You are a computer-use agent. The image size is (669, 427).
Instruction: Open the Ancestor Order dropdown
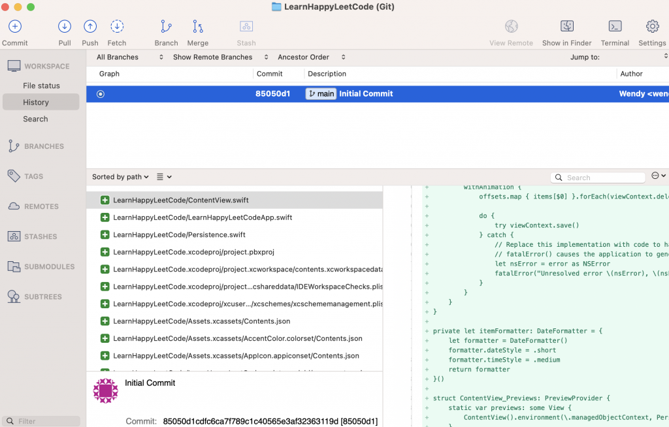311,57
